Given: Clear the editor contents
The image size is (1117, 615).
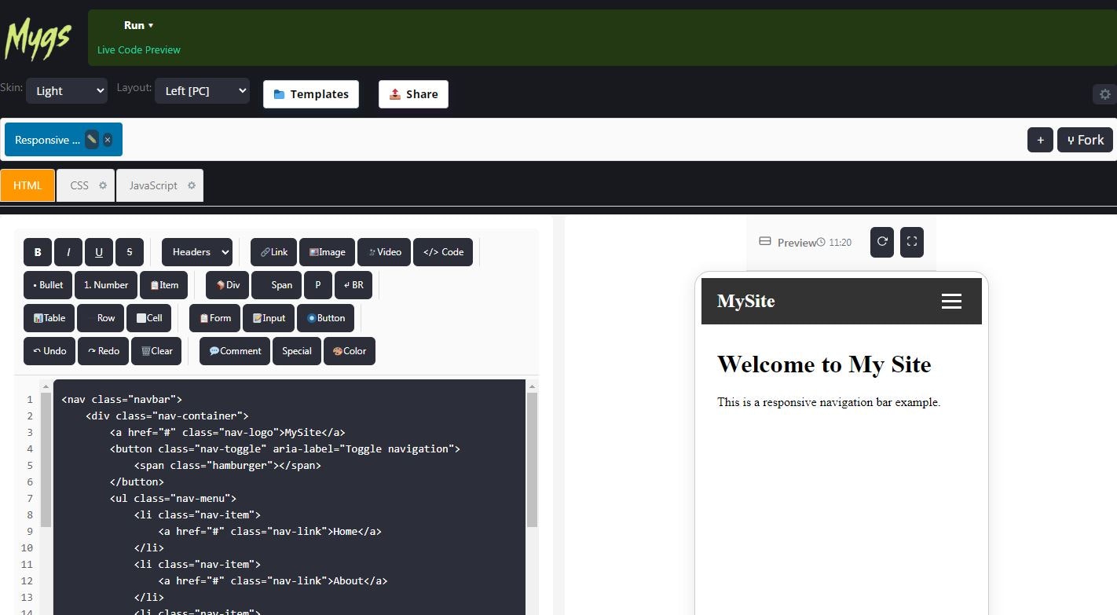Looking at the screenshot, I should (x=156, y=351).
